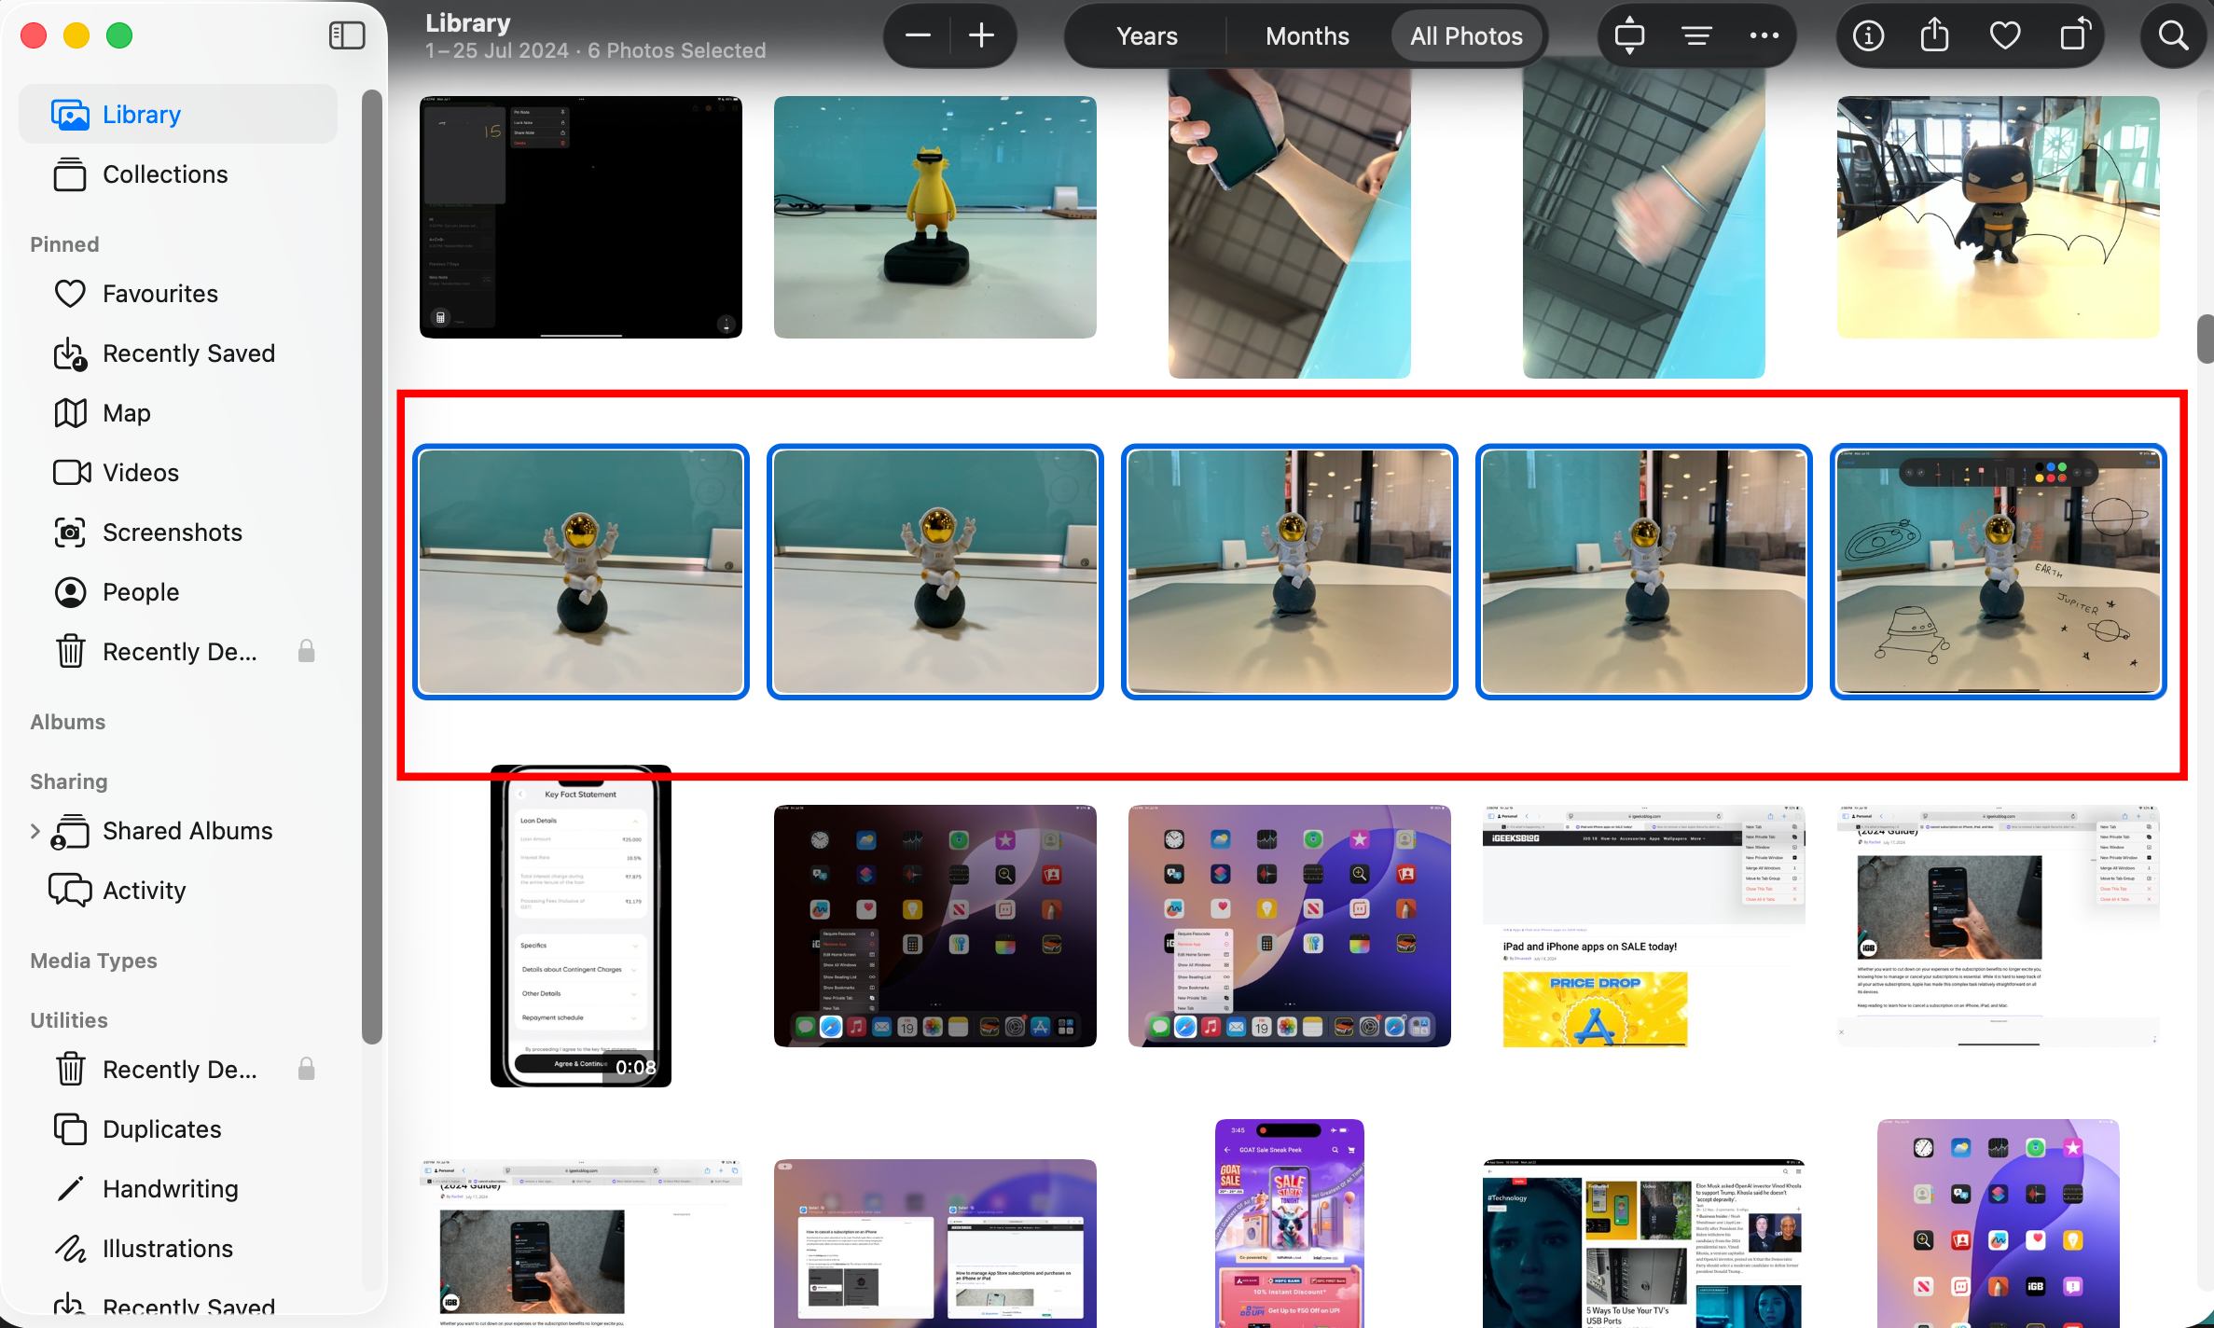The height and width of the screenshot is (1328, 2214).
Task: Open the People album
Action: click(x=178, y=592)
